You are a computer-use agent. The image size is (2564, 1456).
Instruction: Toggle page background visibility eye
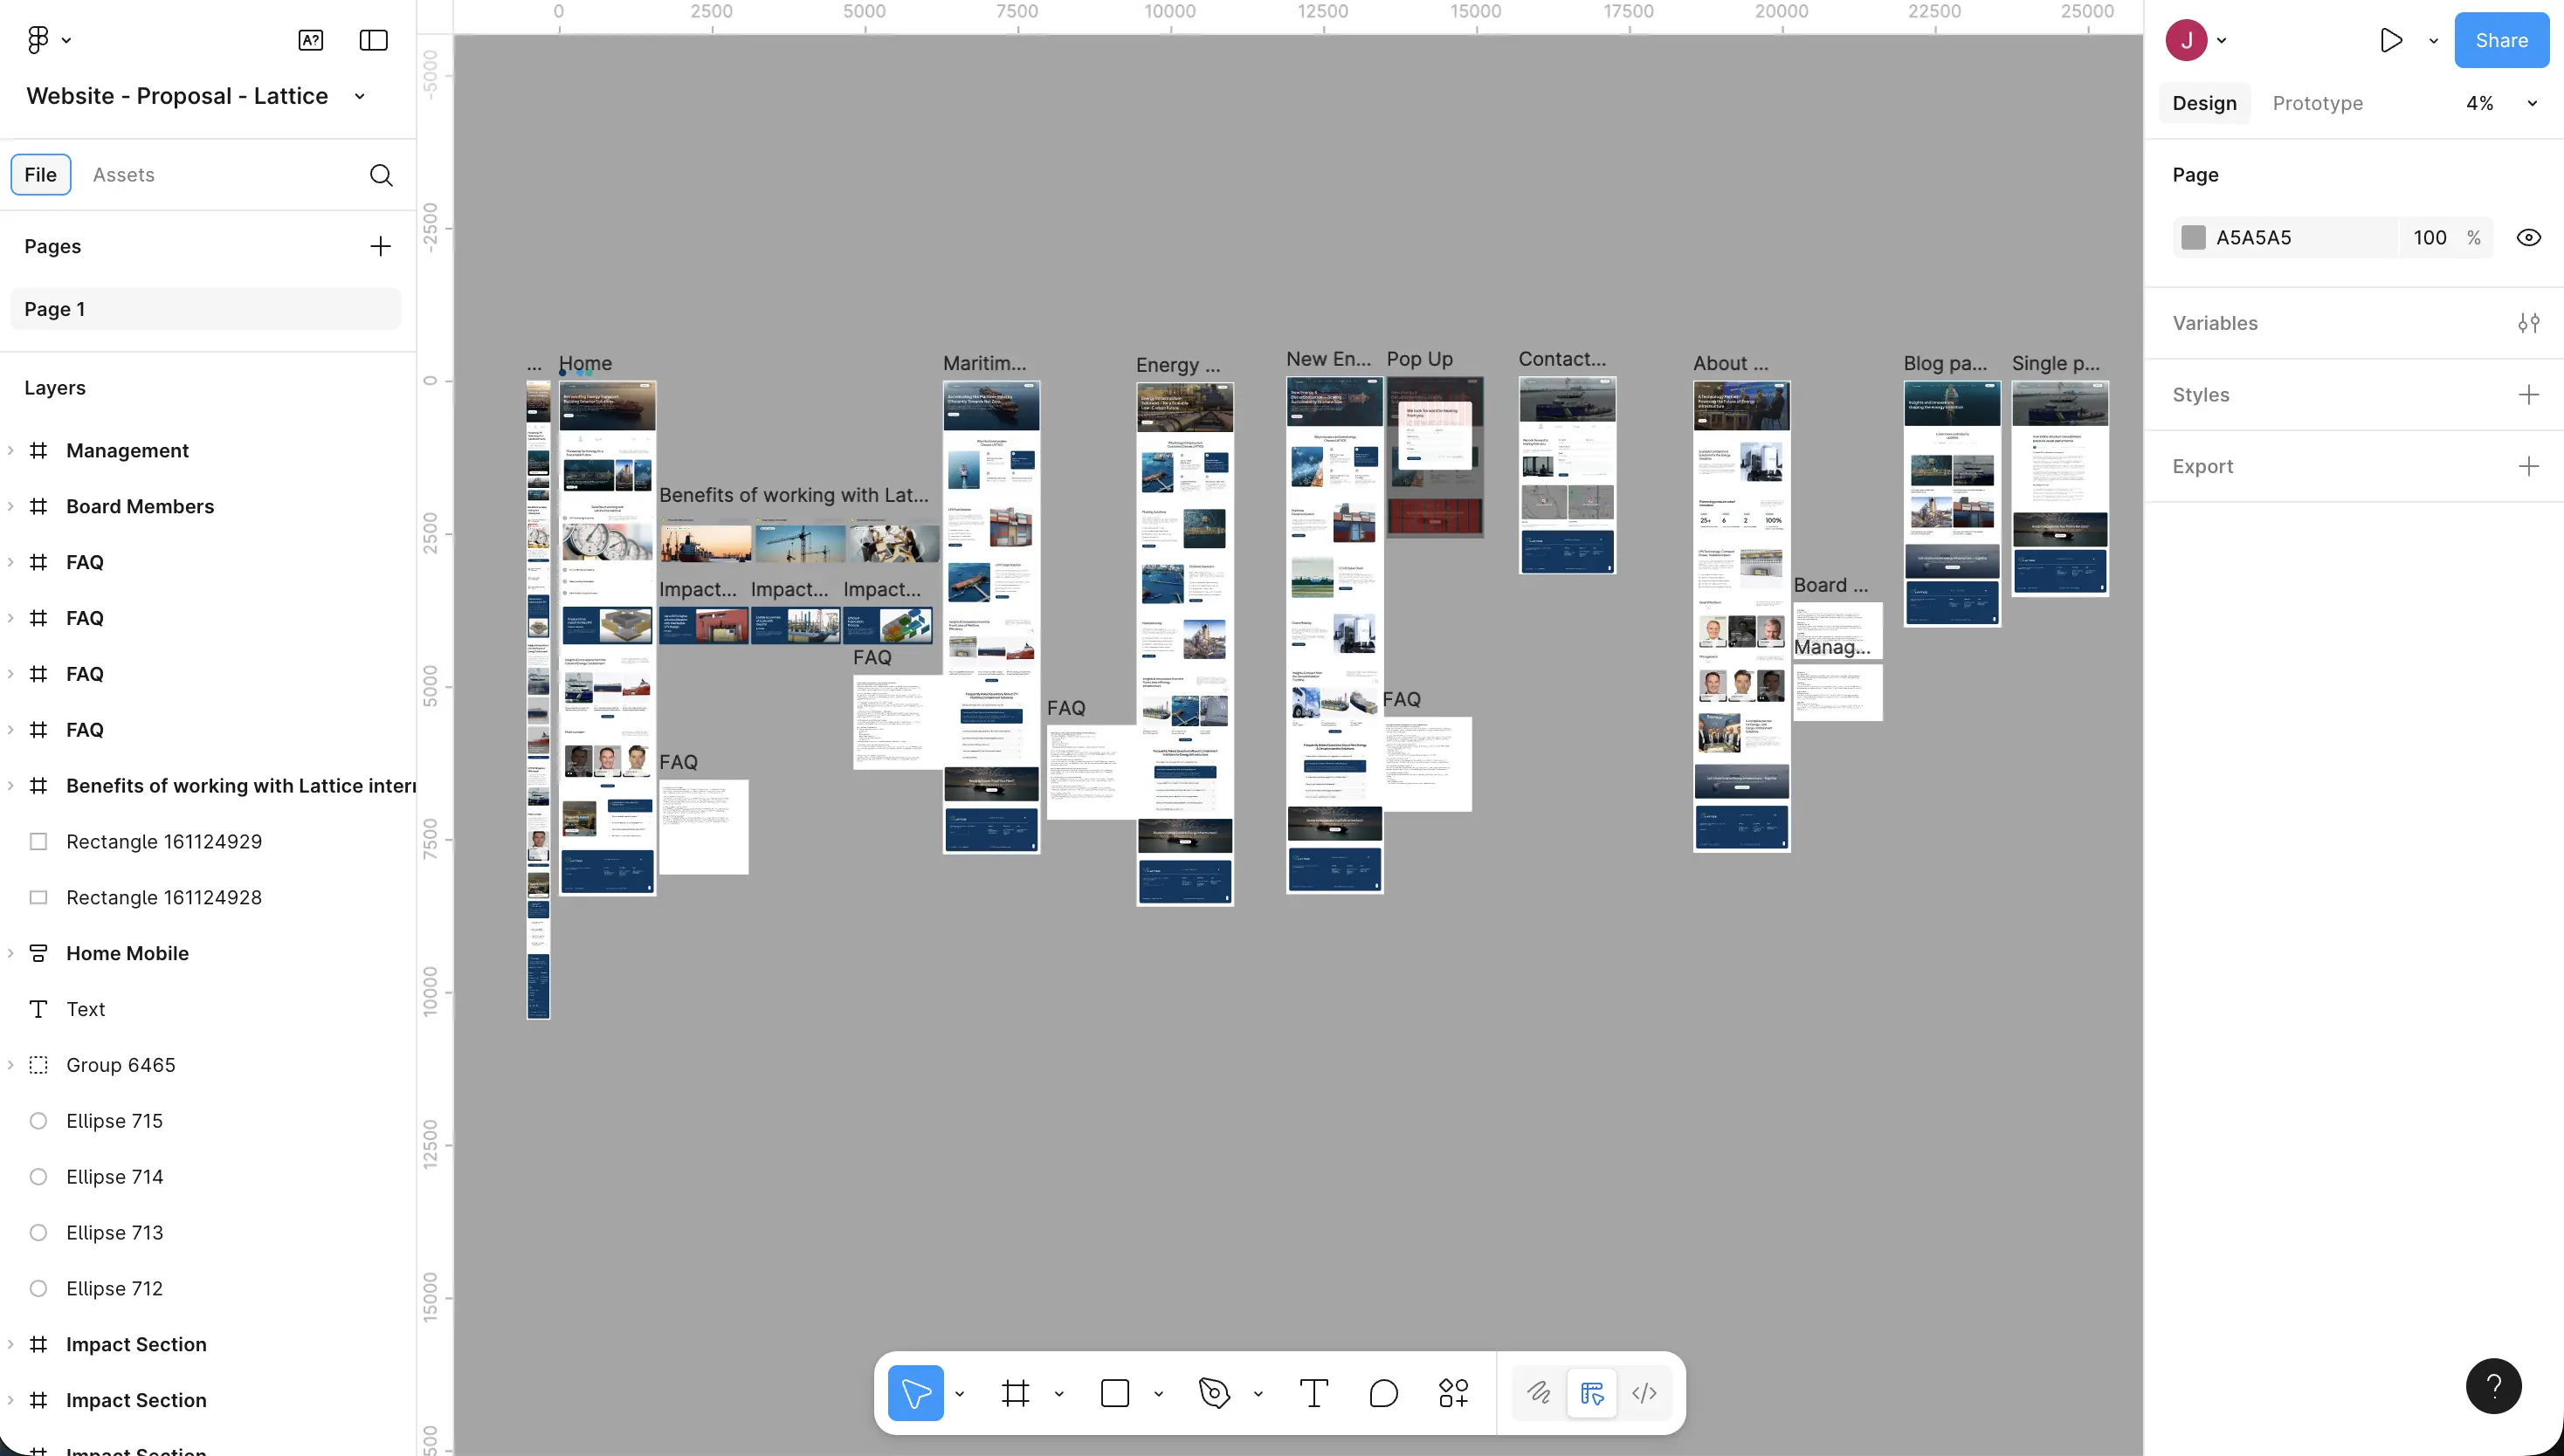pyautogui.click(x=2528, y=238)
